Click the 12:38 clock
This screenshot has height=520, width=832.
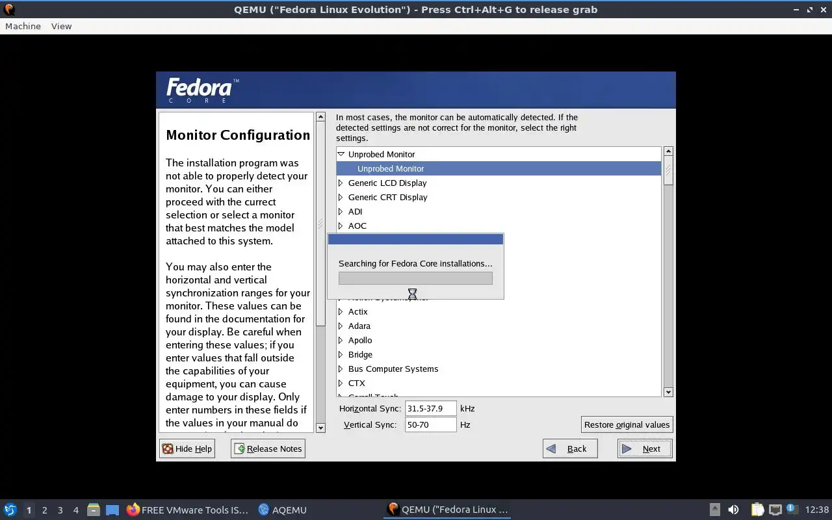click(x=817, y=510)
